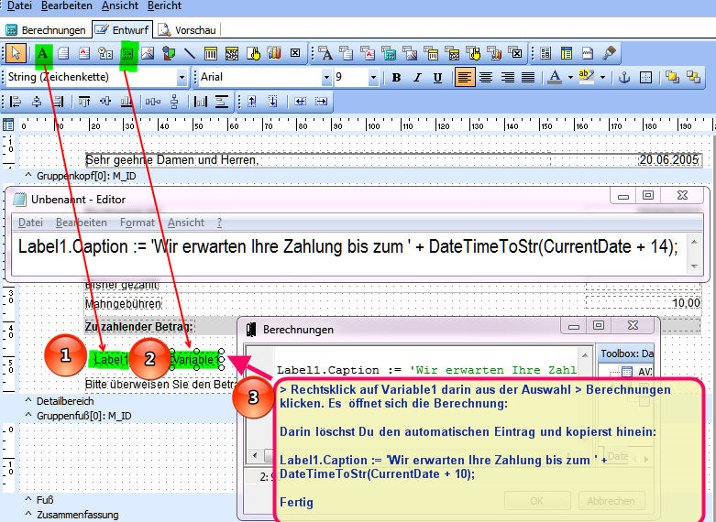This screenshot has height=522, width=716.
Task: Toggle Italic formatting
Action: [417, 78]
